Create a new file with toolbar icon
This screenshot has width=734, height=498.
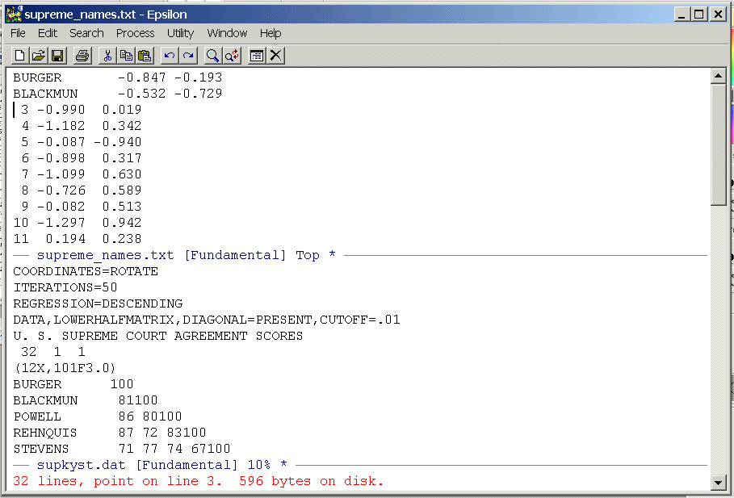(x=20, y=56)
